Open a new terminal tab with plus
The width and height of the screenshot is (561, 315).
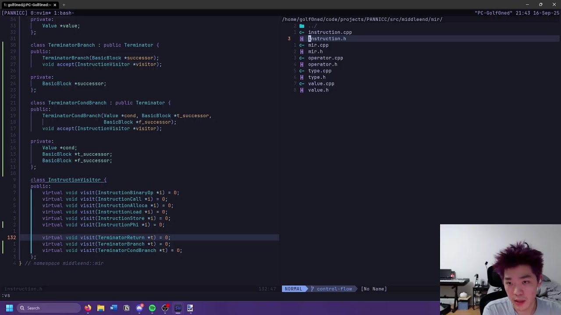[x=64, y=5]
